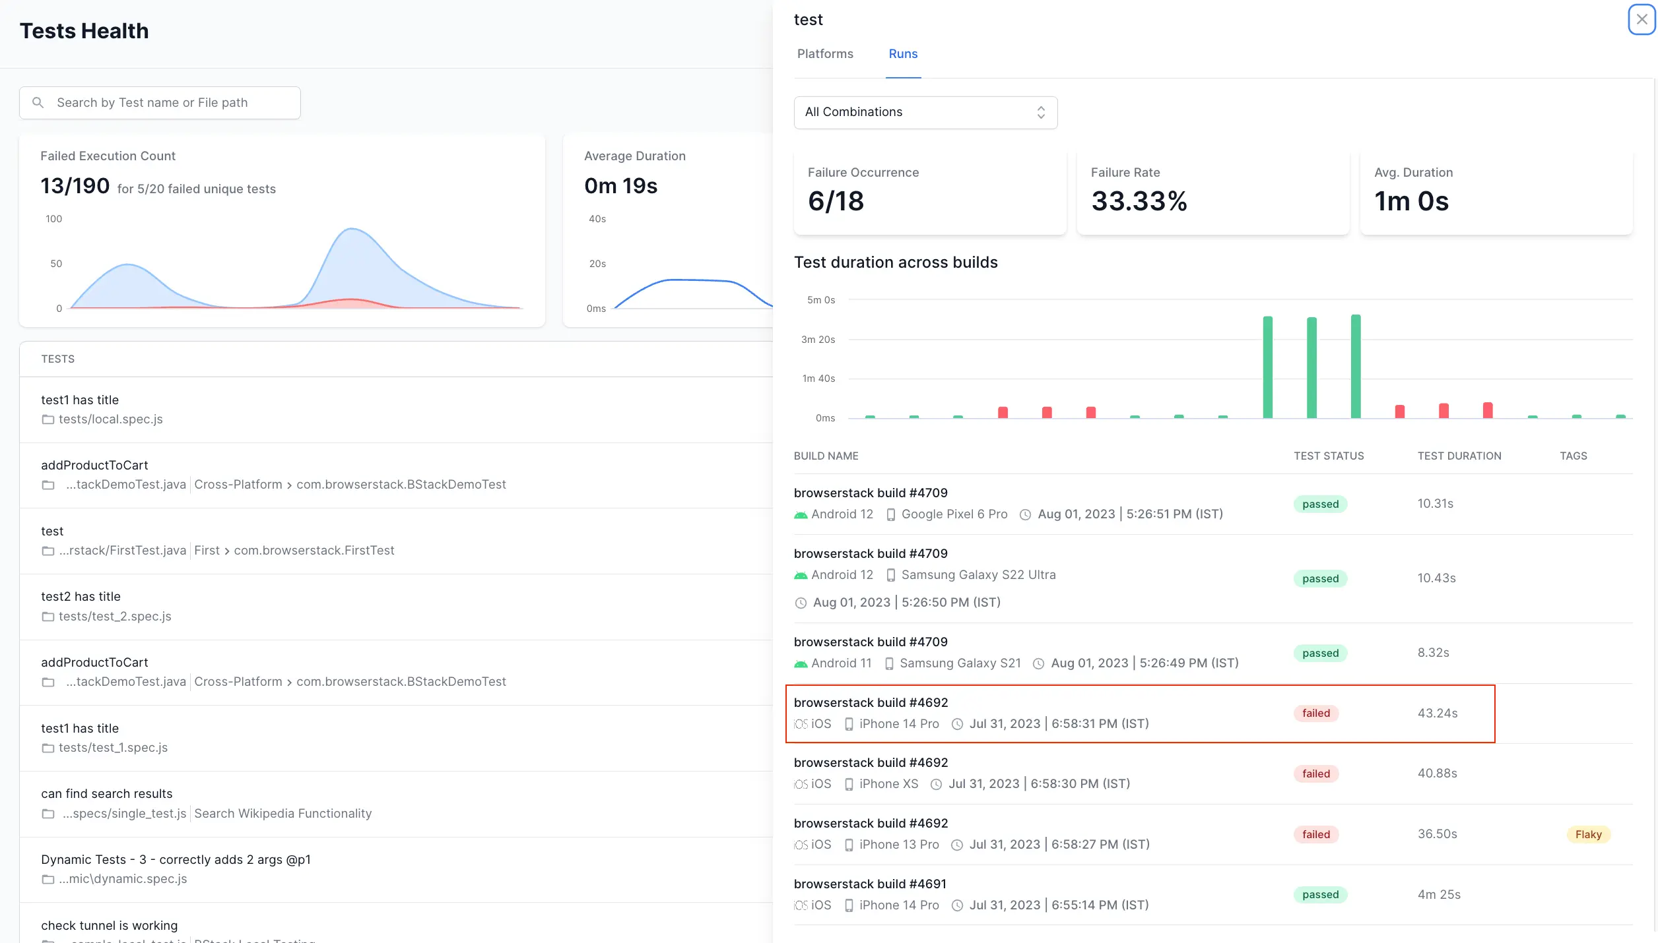This screenshot has height=943, width=1658.
Task: Click the All Combinations chevron arrows
Action: (x=1041, y=112)
